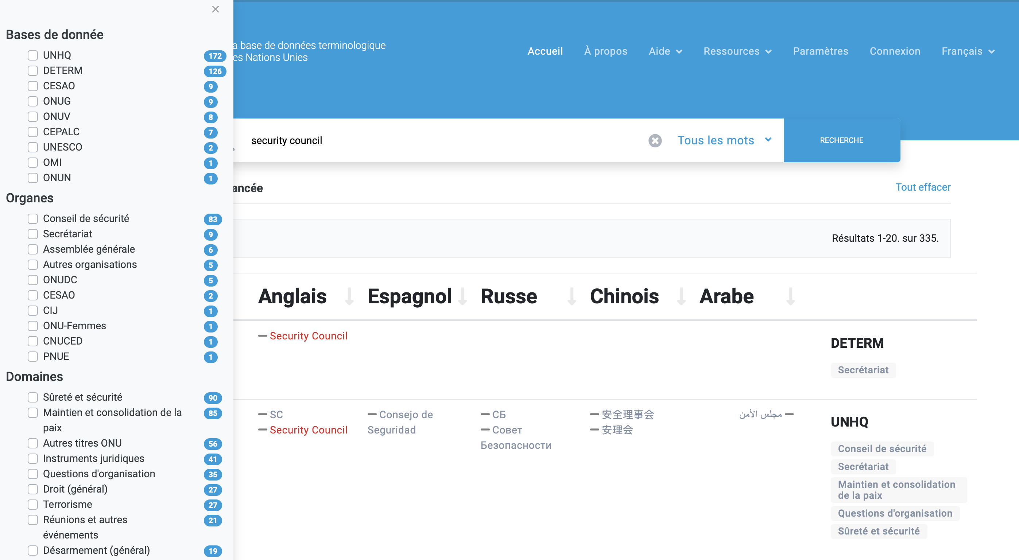Open the Consejo de Seguridad term

click(x=400, y=422)
